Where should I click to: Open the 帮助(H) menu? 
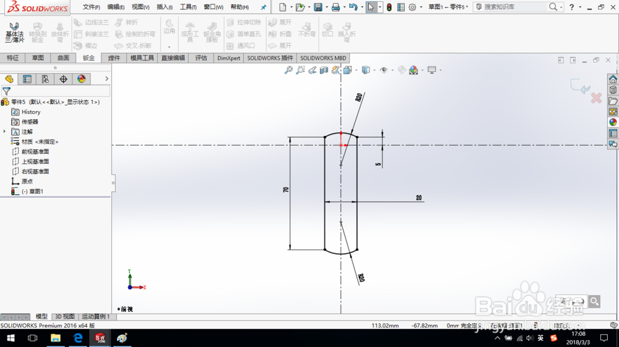click(240, 7)
